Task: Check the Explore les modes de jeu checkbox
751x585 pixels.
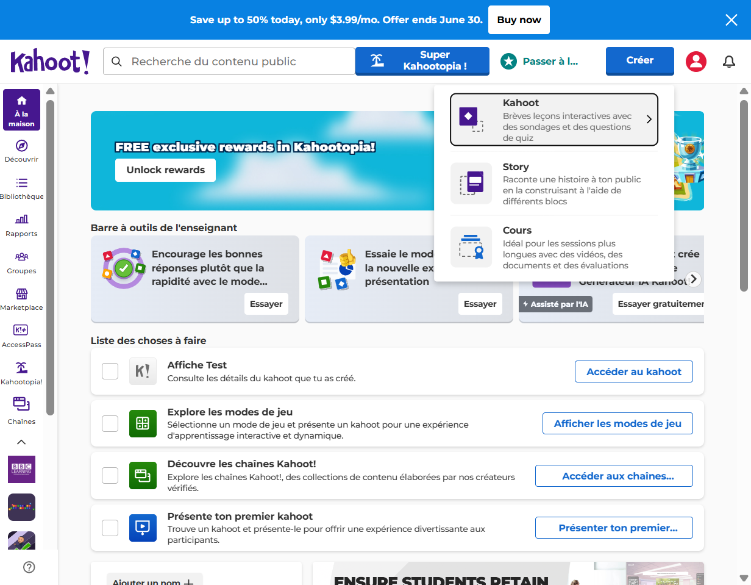Action: coord(110,423)
